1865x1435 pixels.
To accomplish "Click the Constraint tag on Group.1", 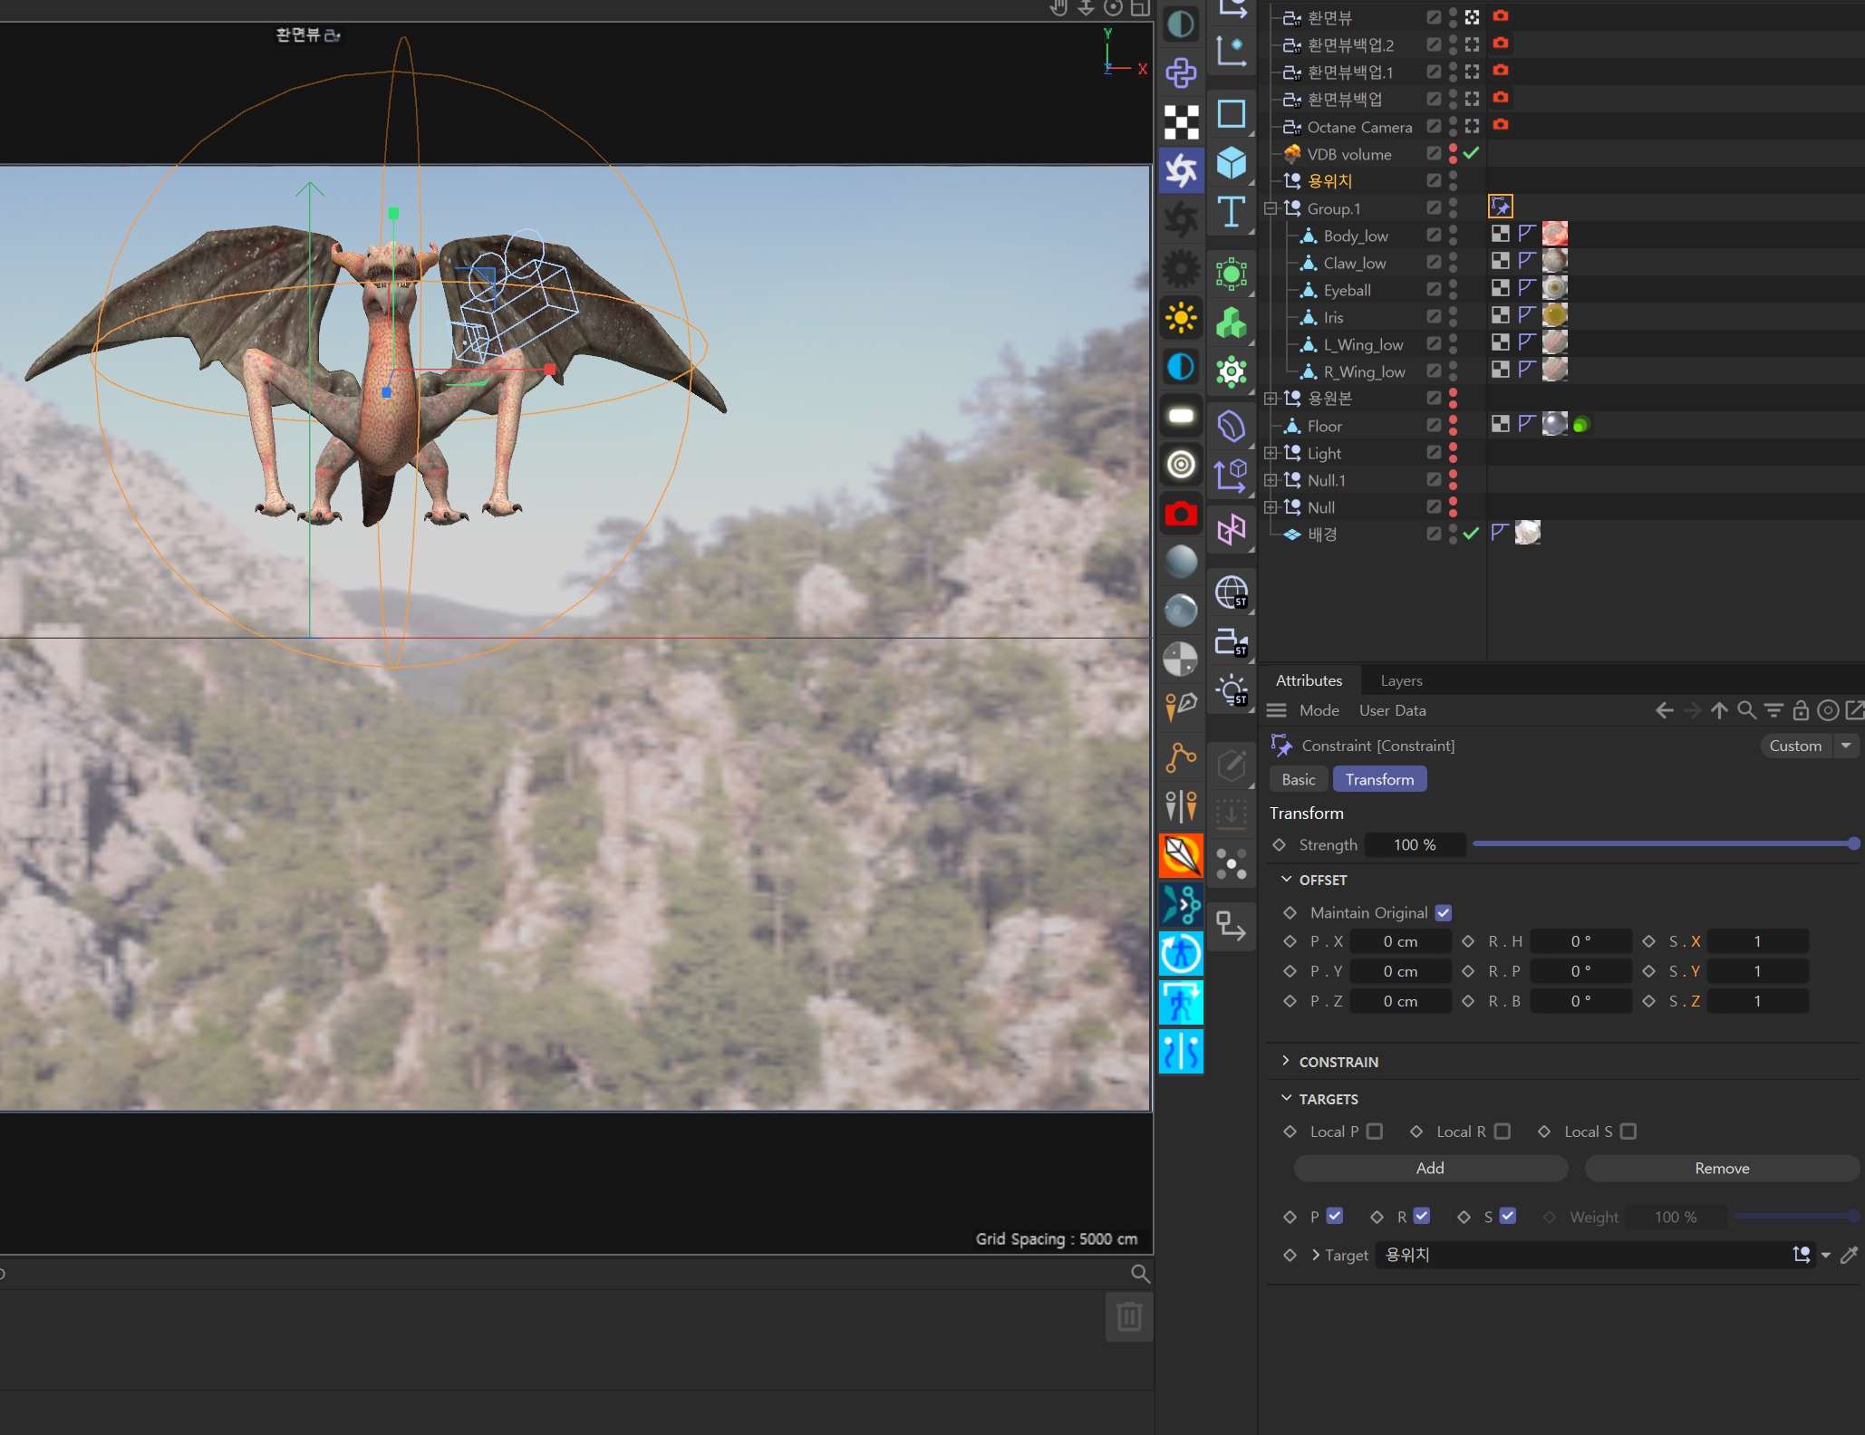I will [x=1501, y=207].
